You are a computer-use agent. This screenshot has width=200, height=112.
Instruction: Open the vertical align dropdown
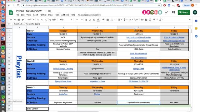pyautogui.click(x=125, y=20)
